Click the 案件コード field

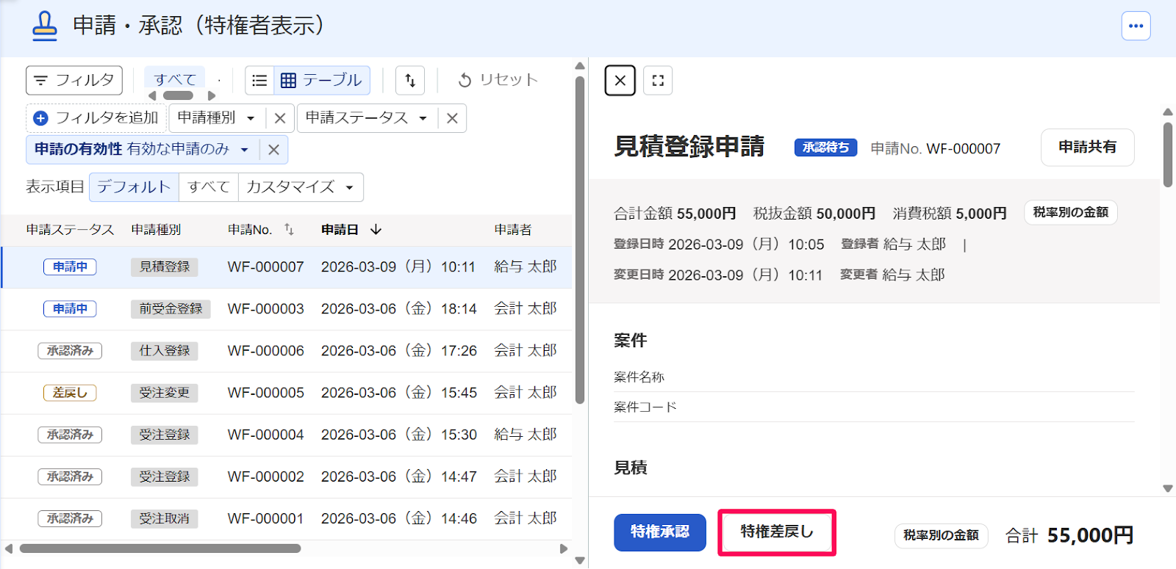coord(874,407)
